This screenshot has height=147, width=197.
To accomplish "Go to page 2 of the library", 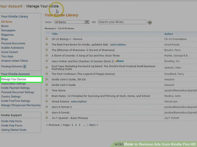I will pyautogui.click(x=76, y=125).
